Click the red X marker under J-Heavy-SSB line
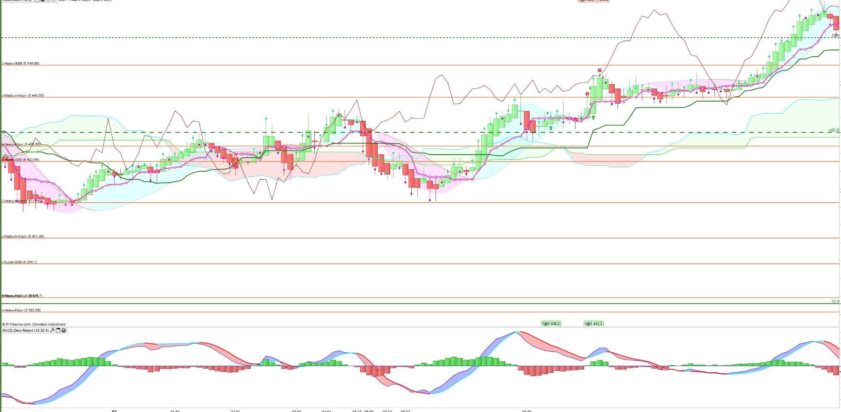The width and height of the screenshot is (841, 412). pyautogui.click(x=600, y=70)
